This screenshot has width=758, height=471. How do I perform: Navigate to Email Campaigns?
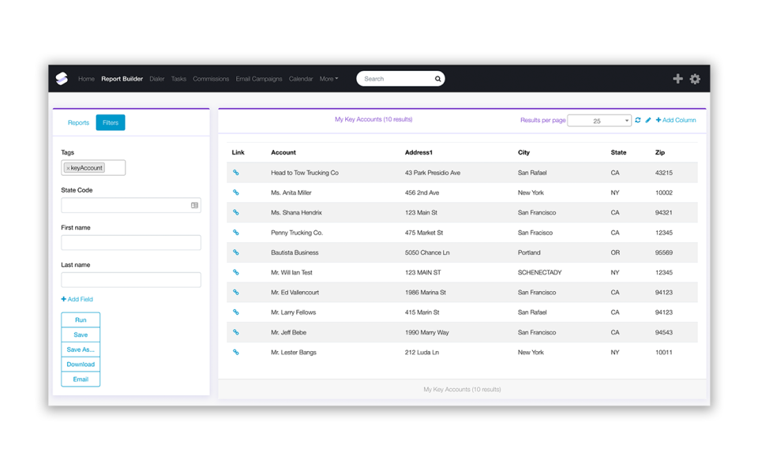click(259, 79)
